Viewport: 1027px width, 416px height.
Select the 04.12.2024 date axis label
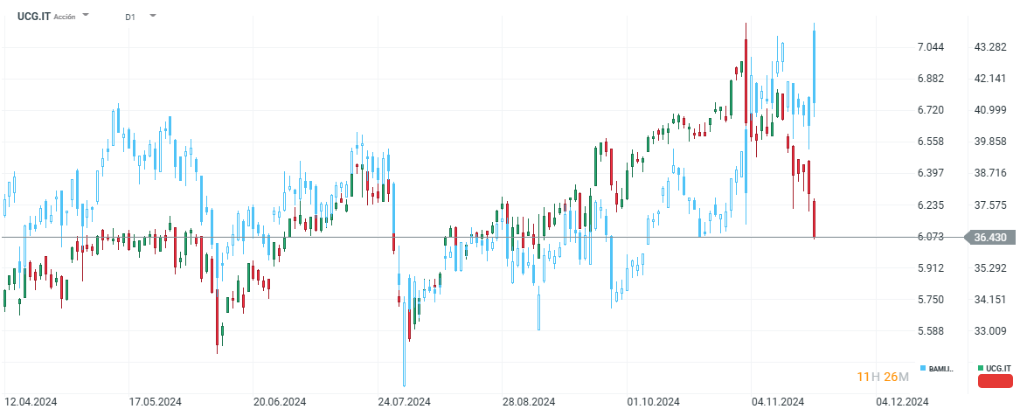(x=903, y=402)
